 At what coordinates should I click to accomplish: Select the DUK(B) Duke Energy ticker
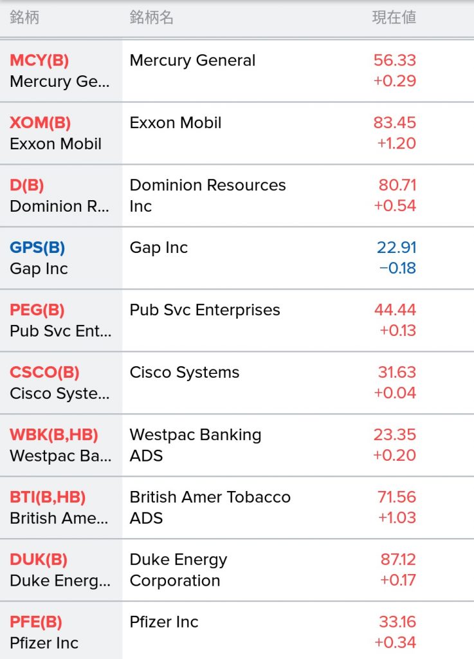[38, 560]
